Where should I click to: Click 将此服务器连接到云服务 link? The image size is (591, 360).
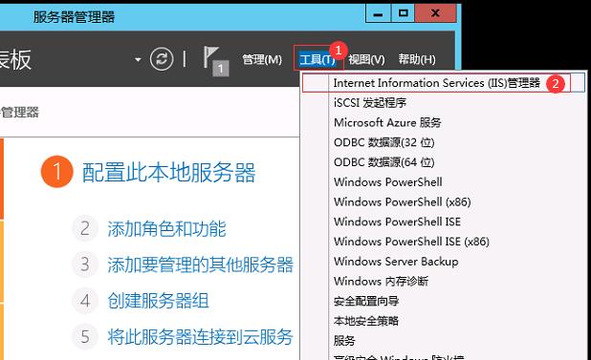(200, 337)
